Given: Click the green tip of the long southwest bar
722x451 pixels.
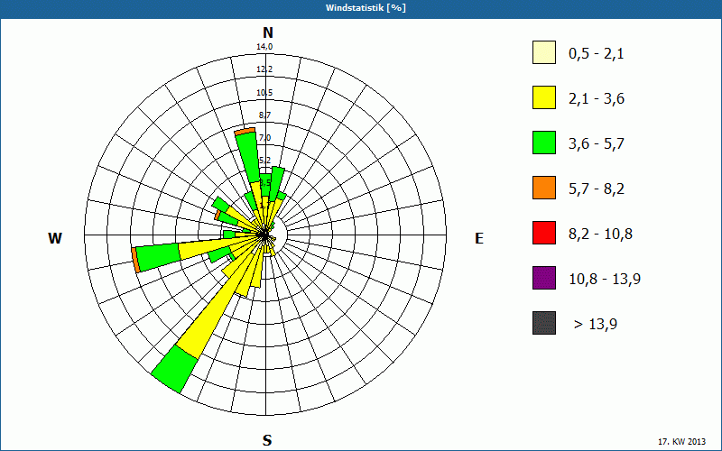Looking at the screenshot, I should point(175,369).
